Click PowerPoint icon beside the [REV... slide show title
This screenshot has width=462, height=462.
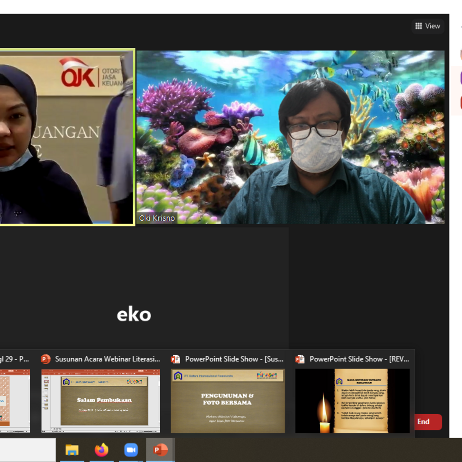coord(300,359)
